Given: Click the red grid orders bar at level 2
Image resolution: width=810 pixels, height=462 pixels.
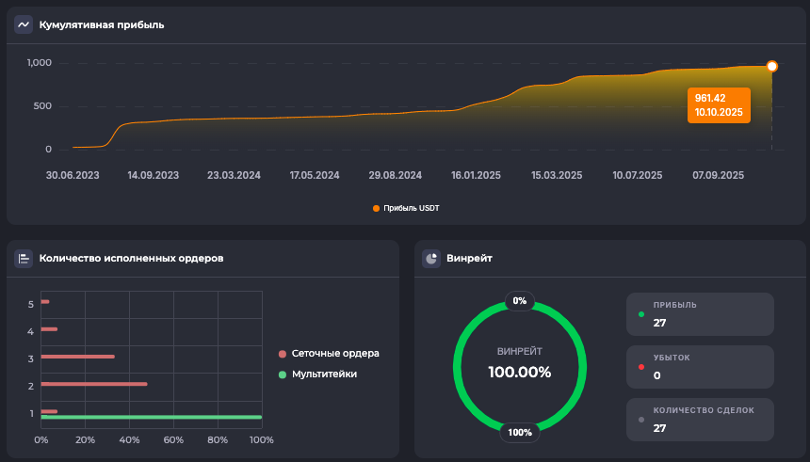Looking at the screenshot, I should (x=94, y=384).
